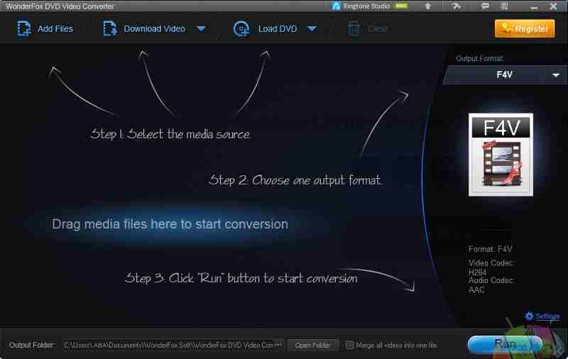Click the upgrade arrow icon in title bar
Screen dimensions: 568x359
click(428, 6)
